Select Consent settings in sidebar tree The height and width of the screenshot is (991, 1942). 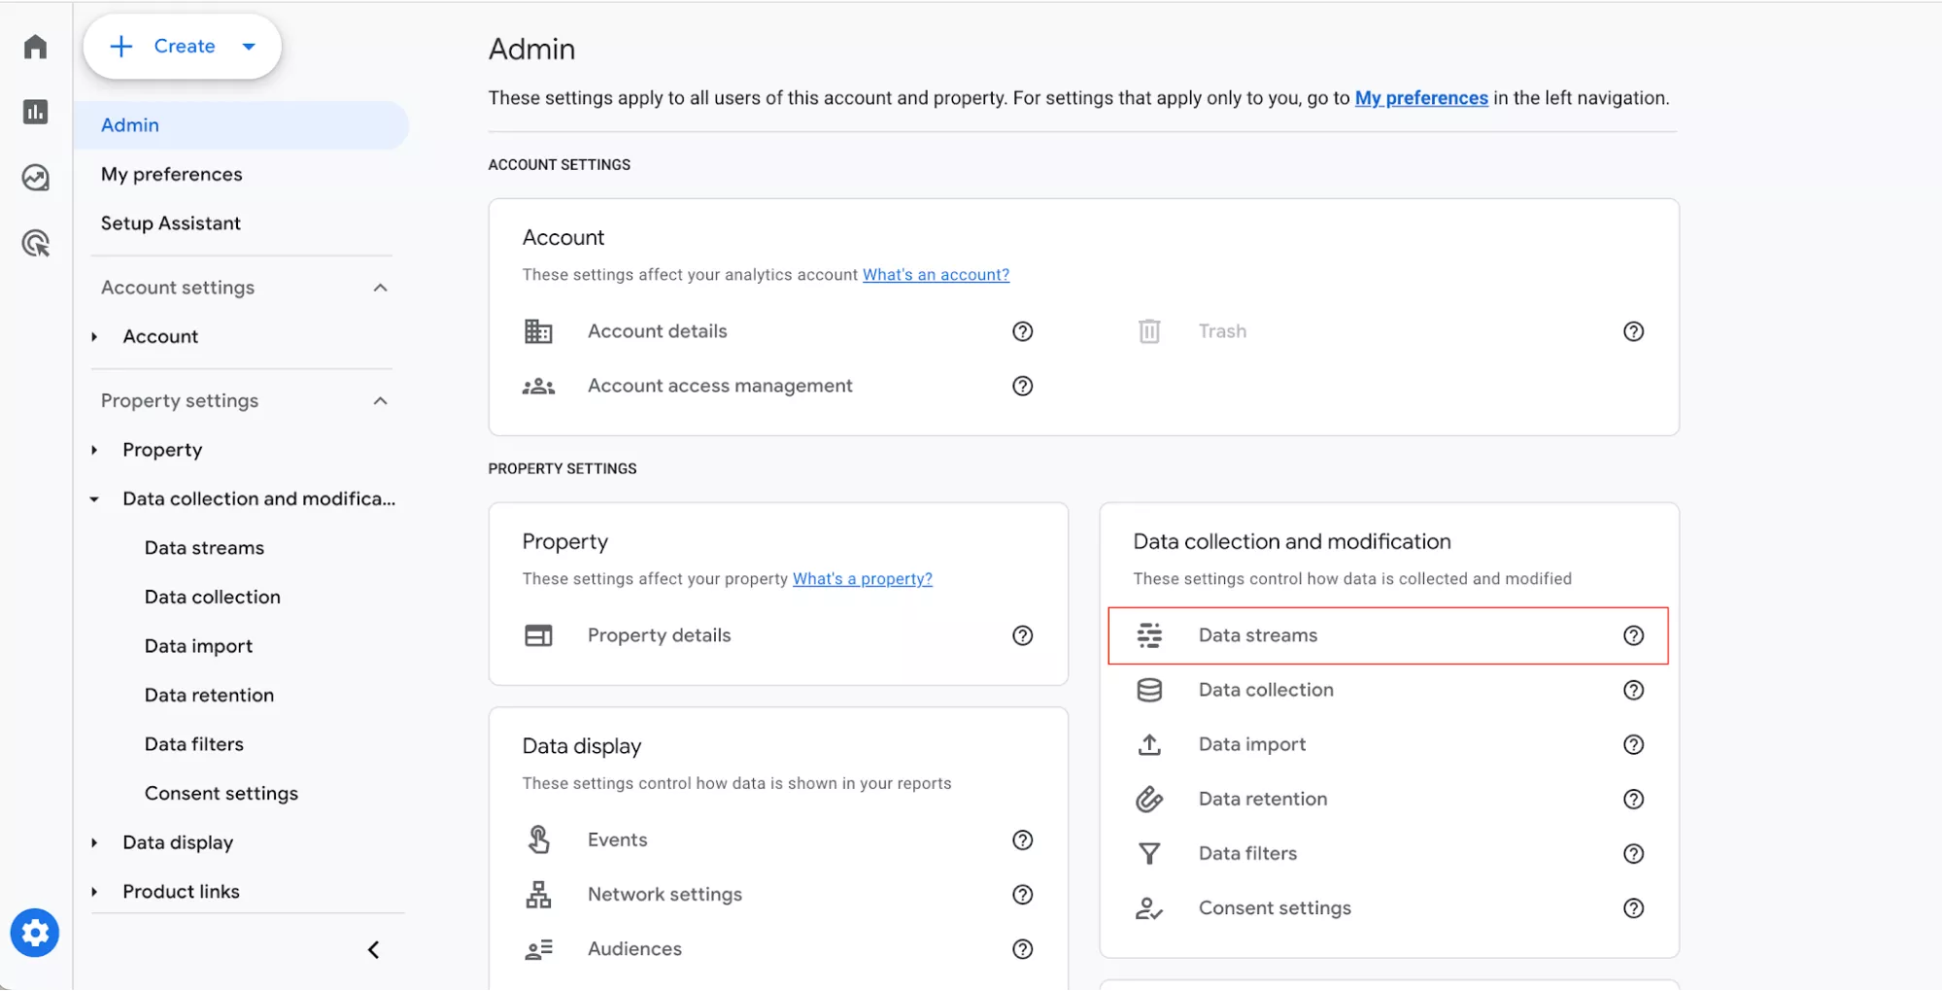[221, 794]
